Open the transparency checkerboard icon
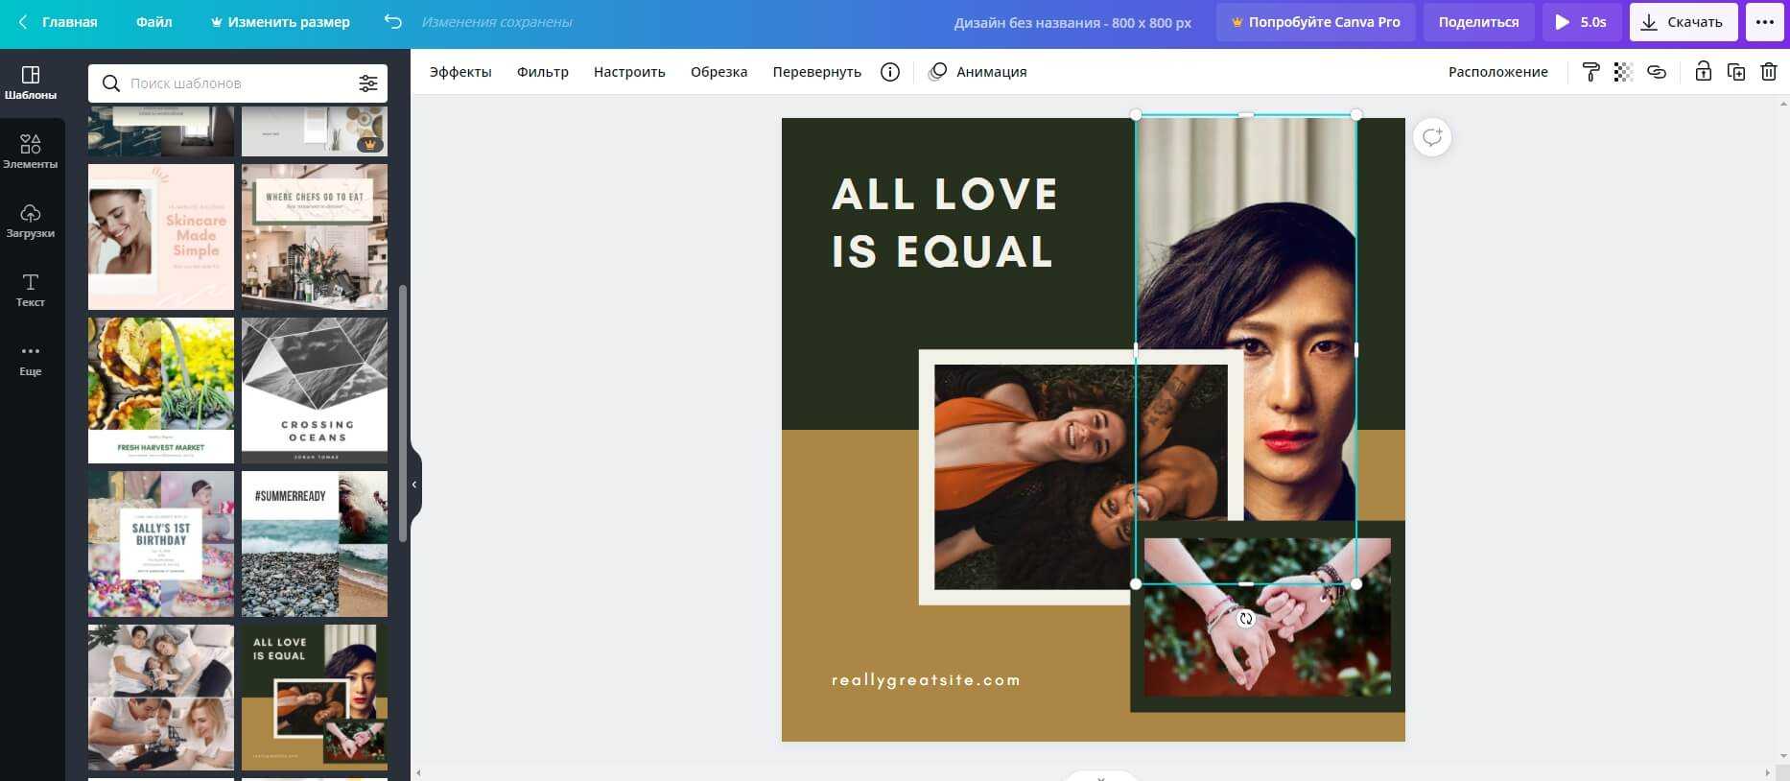Image resolution: width=1790 pixels, height=781 pixels. pos(1623,72)
